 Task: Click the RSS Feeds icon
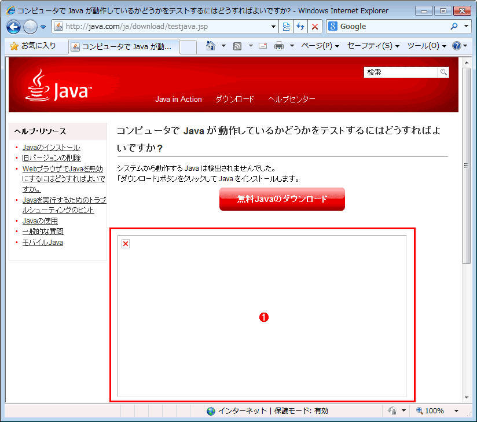(x=237, y=46)
